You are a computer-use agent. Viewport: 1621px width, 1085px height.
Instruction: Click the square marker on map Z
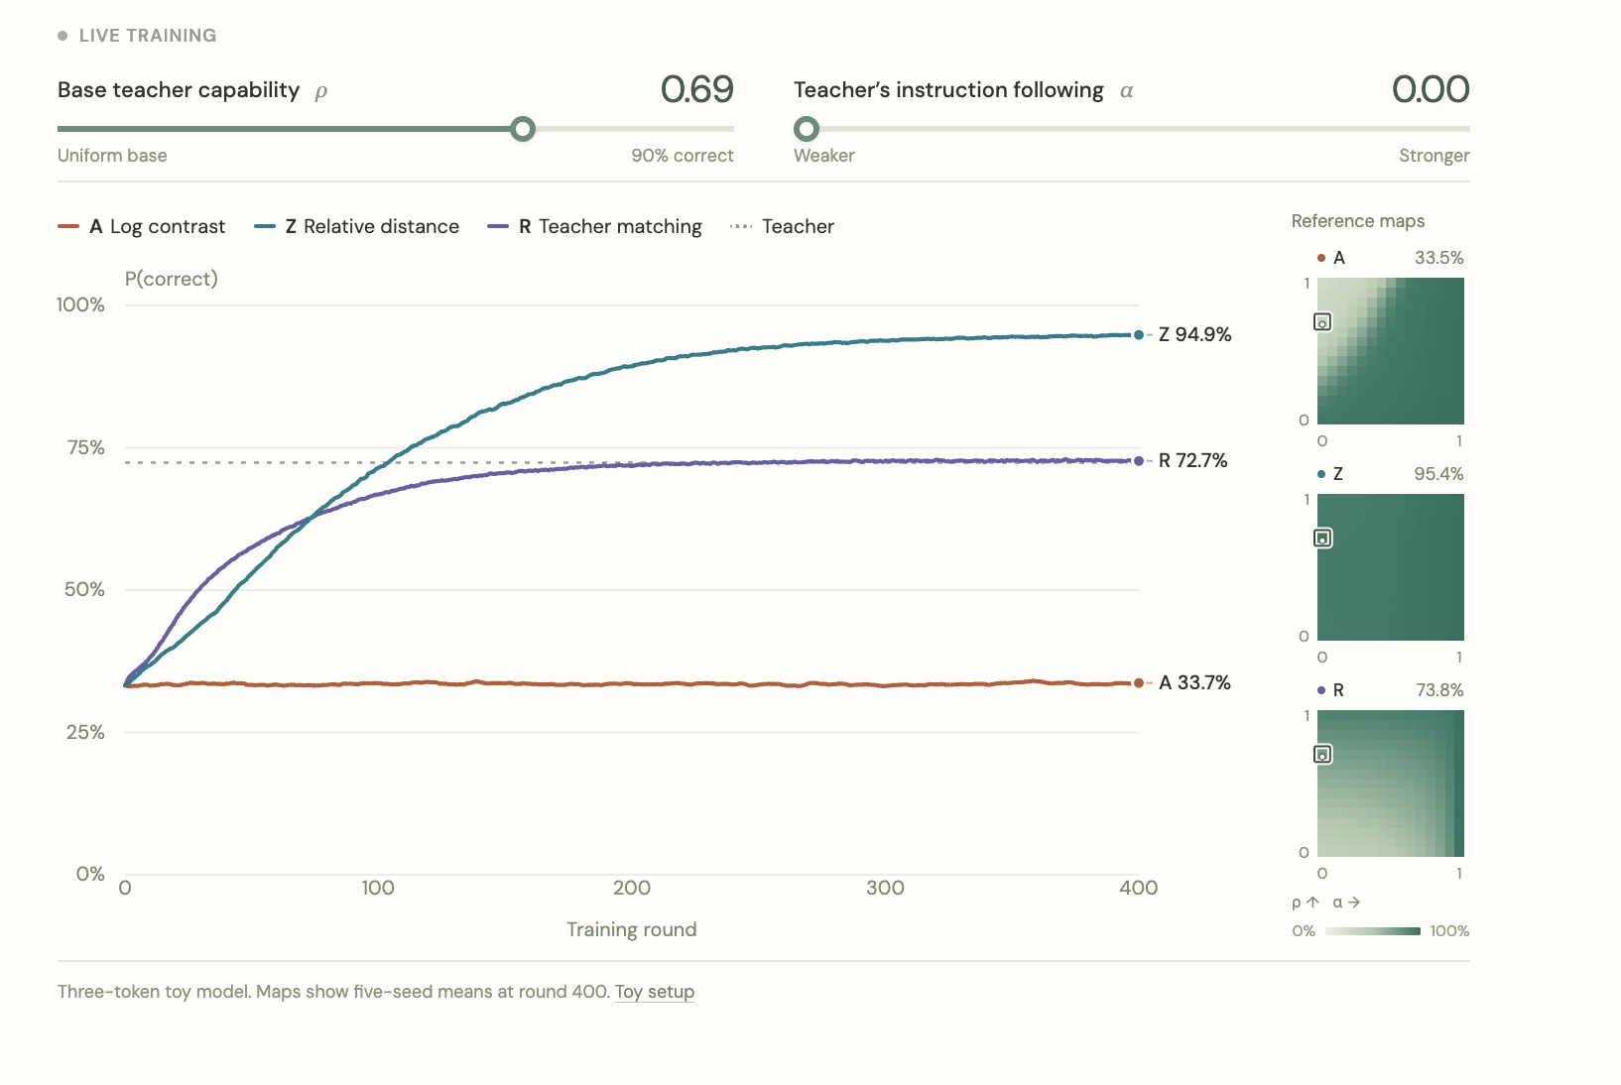[1322, 539]
